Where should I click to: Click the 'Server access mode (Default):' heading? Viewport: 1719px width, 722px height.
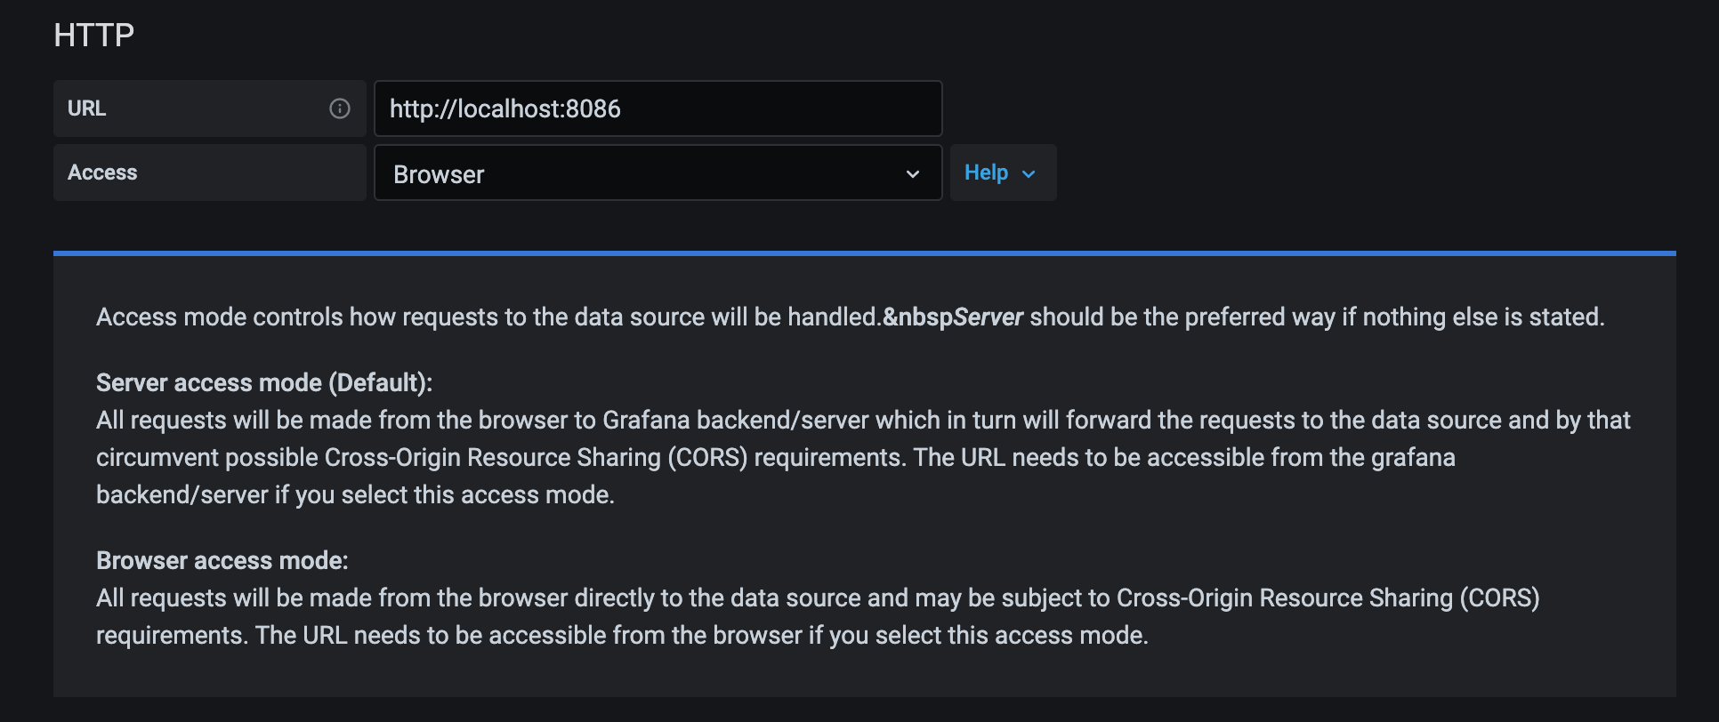pyautogui.click(x=264, y=382)
